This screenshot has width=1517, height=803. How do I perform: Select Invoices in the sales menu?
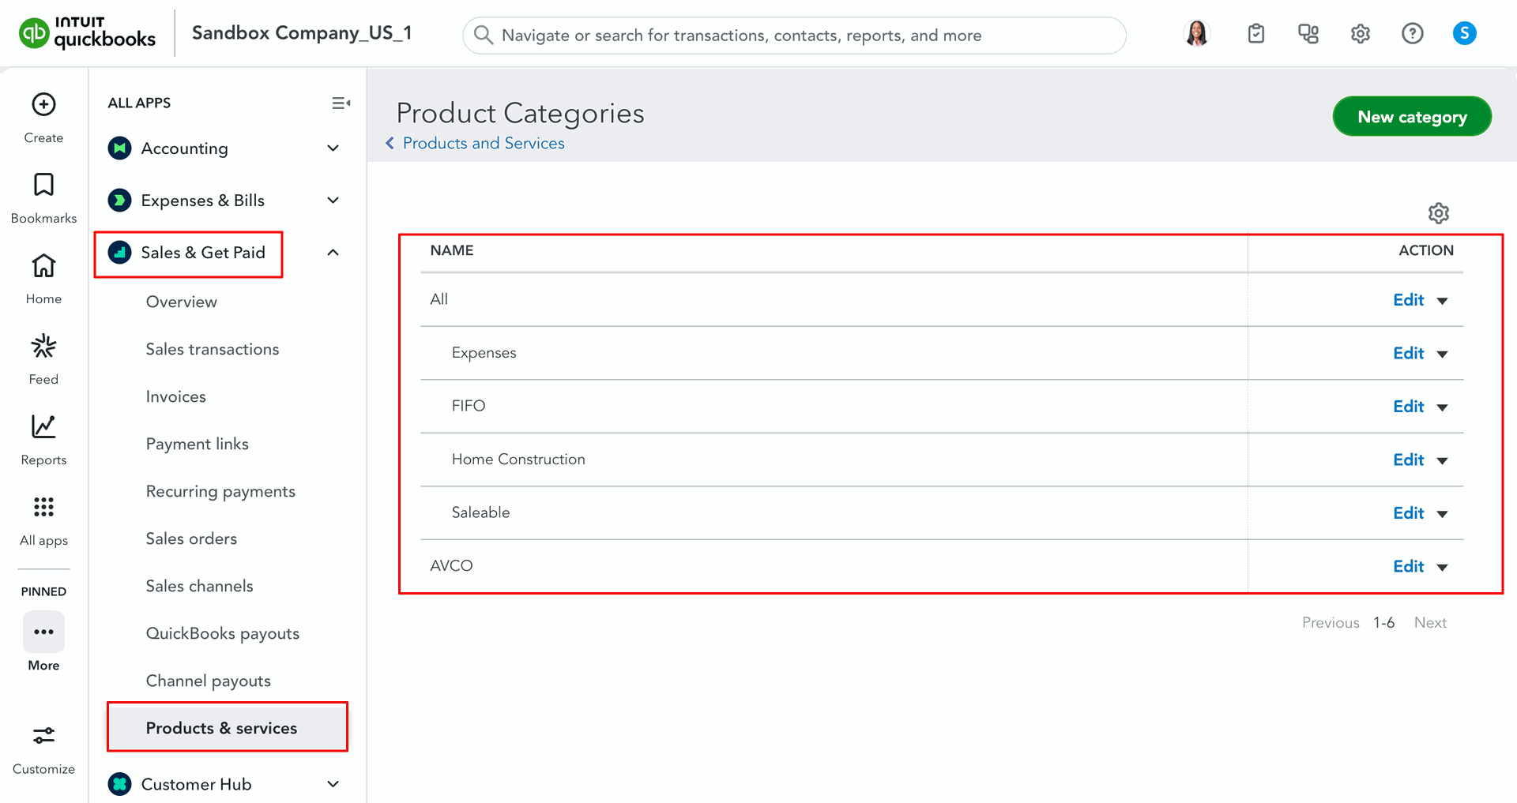(x=175, y=396)
